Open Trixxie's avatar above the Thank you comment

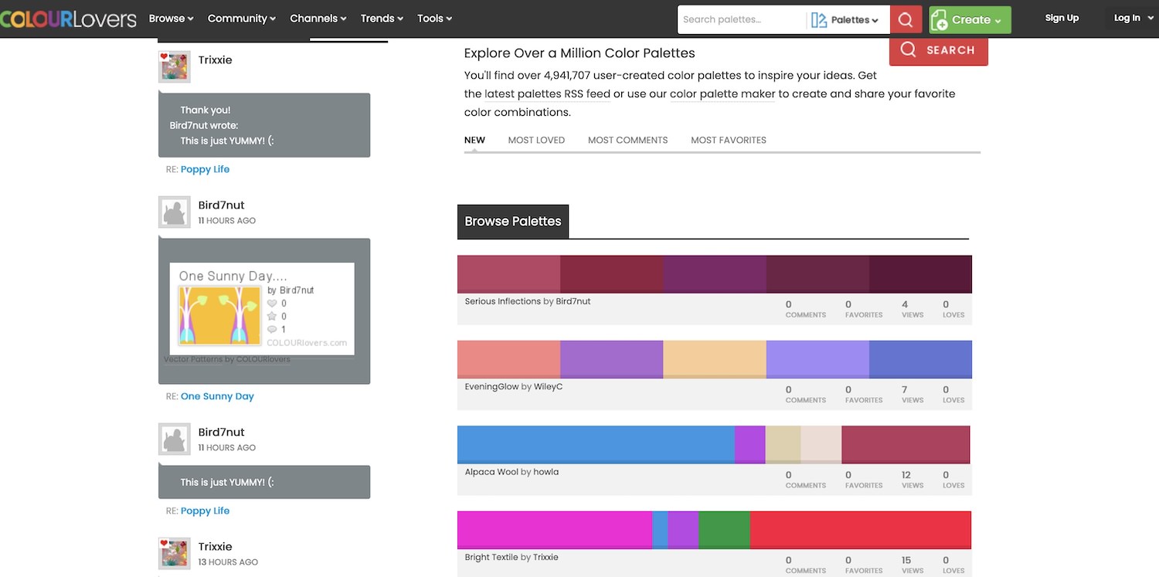[175, 67]
